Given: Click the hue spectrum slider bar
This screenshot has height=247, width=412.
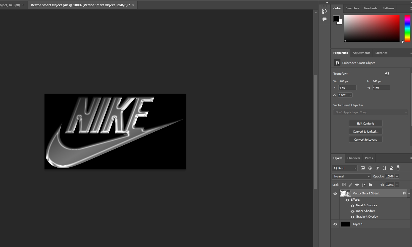Looking at the screenshot, I should pos(408,28).
